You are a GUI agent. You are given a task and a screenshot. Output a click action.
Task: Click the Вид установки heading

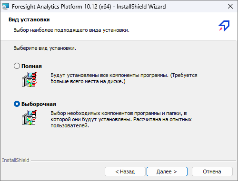coord(29,19)
